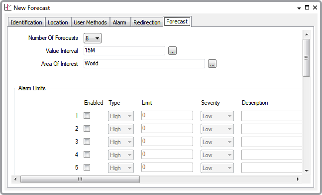
Task: Open the User Methods tab
Action: (90, 22)
